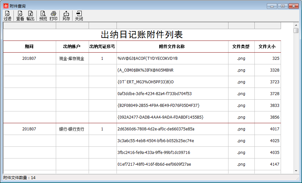
Task: Click the 打印 (Print) toolbar icon
Action: 53,16
